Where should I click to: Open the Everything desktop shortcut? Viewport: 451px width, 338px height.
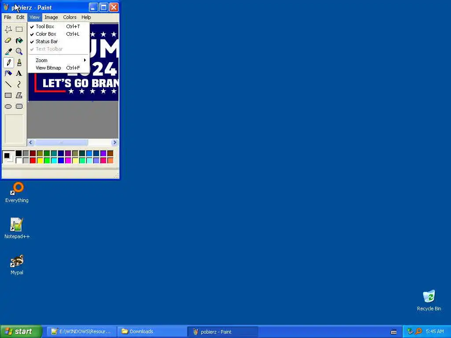point(17,193)
